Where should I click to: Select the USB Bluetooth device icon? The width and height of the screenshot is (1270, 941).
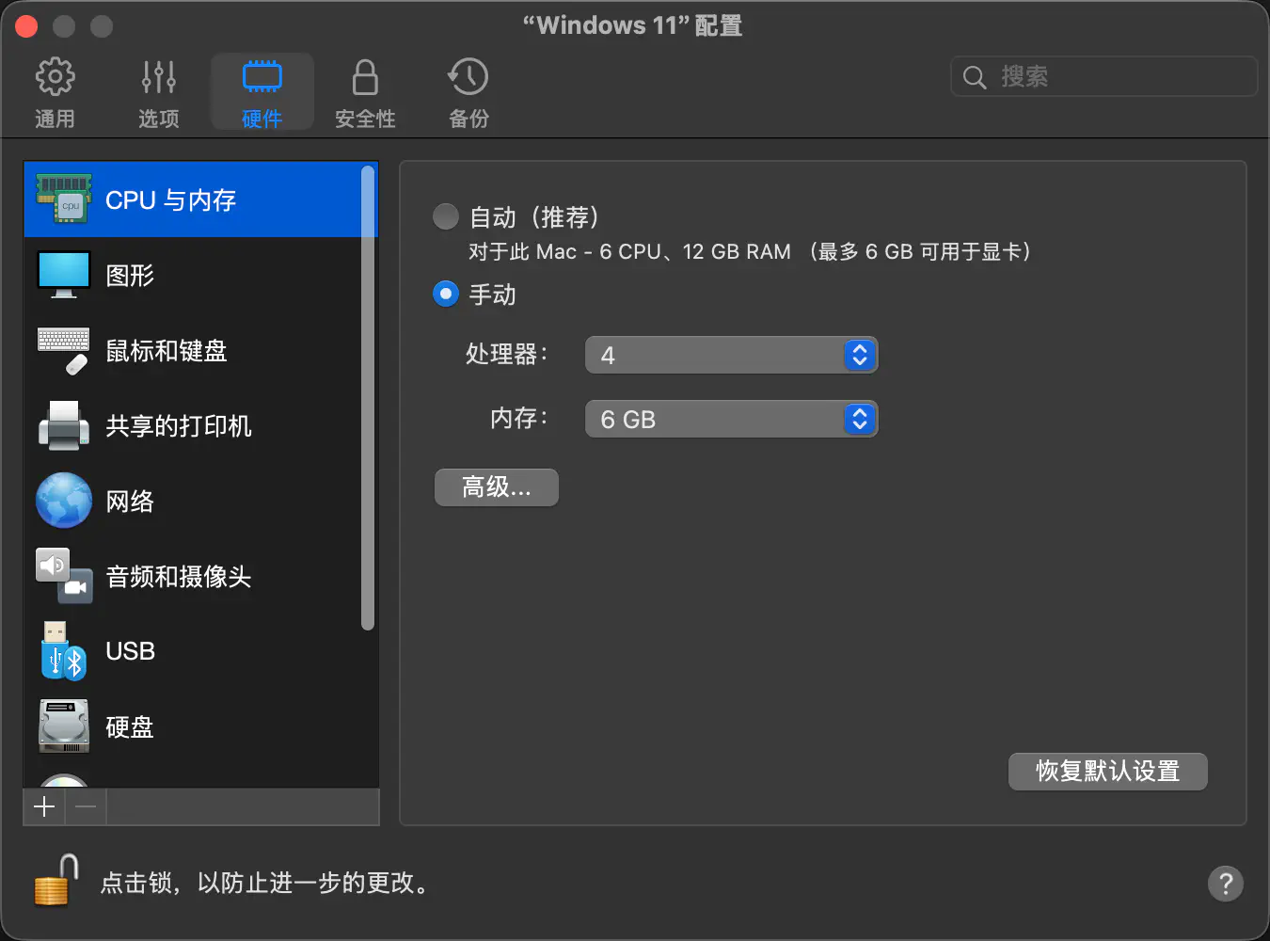tap(64, 651)
